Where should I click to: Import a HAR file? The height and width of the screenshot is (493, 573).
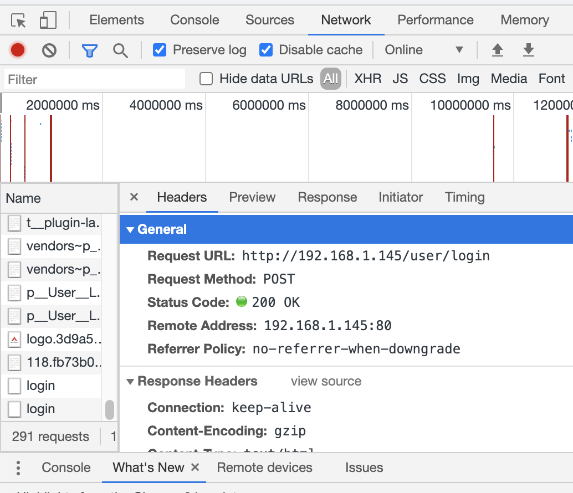[498, 50]
